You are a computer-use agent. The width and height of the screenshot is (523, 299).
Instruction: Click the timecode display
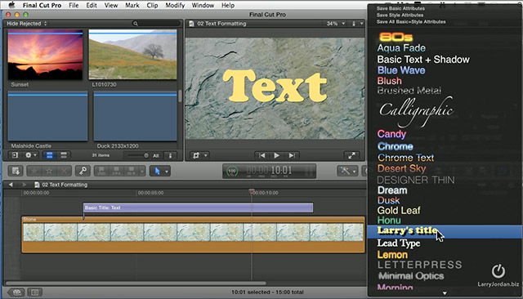270,171
